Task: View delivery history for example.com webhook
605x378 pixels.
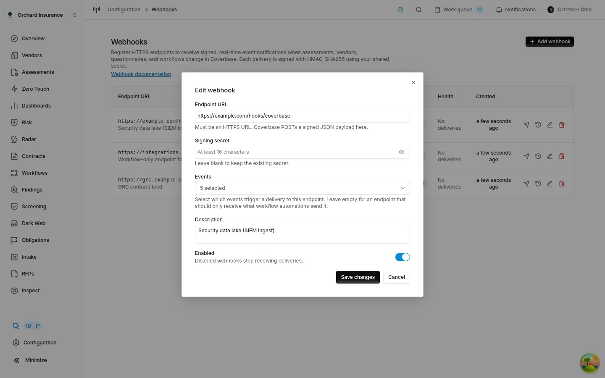Action: pos(538,125)
